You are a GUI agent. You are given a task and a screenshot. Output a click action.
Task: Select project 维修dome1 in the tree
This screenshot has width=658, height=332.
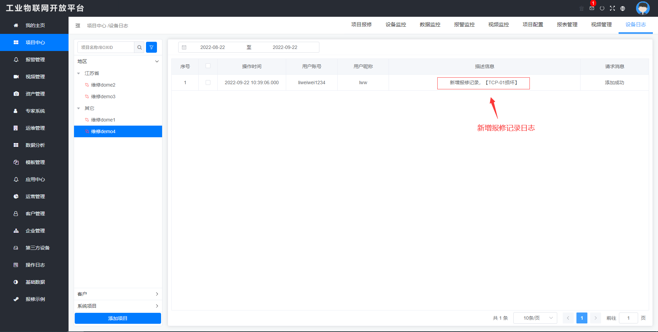(x=118, y=120)
